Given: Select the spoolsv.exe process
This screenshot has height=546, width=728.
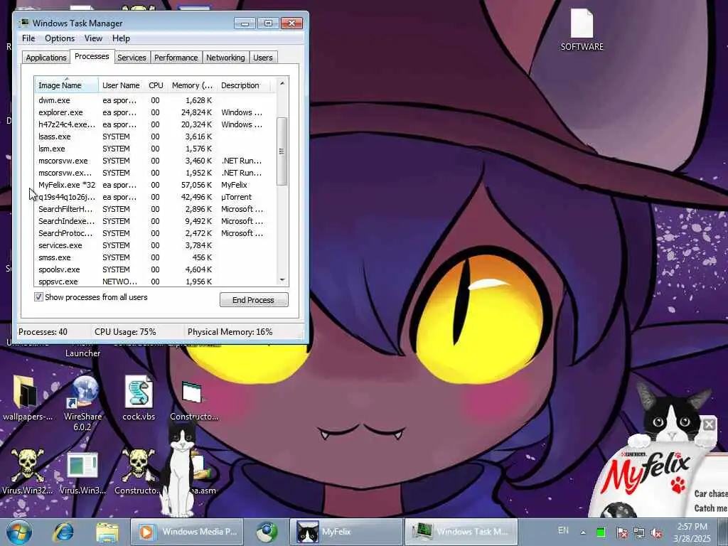Looking at the screenshot, I should 155,269.
